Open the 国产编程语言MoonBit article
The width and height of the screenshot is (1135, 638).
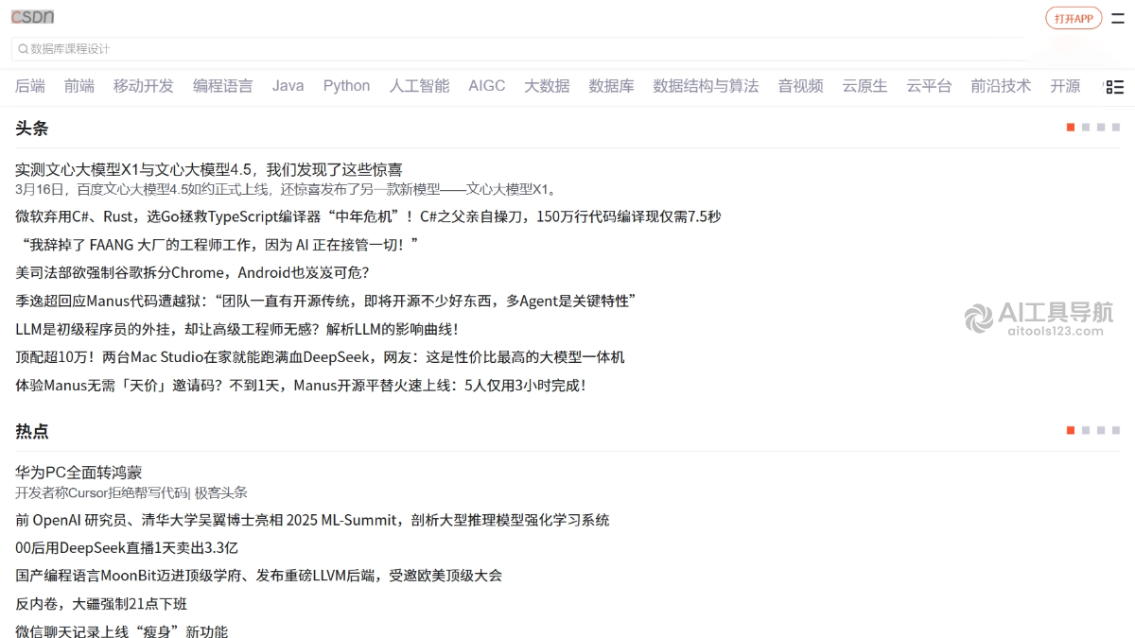click(258, 576)
